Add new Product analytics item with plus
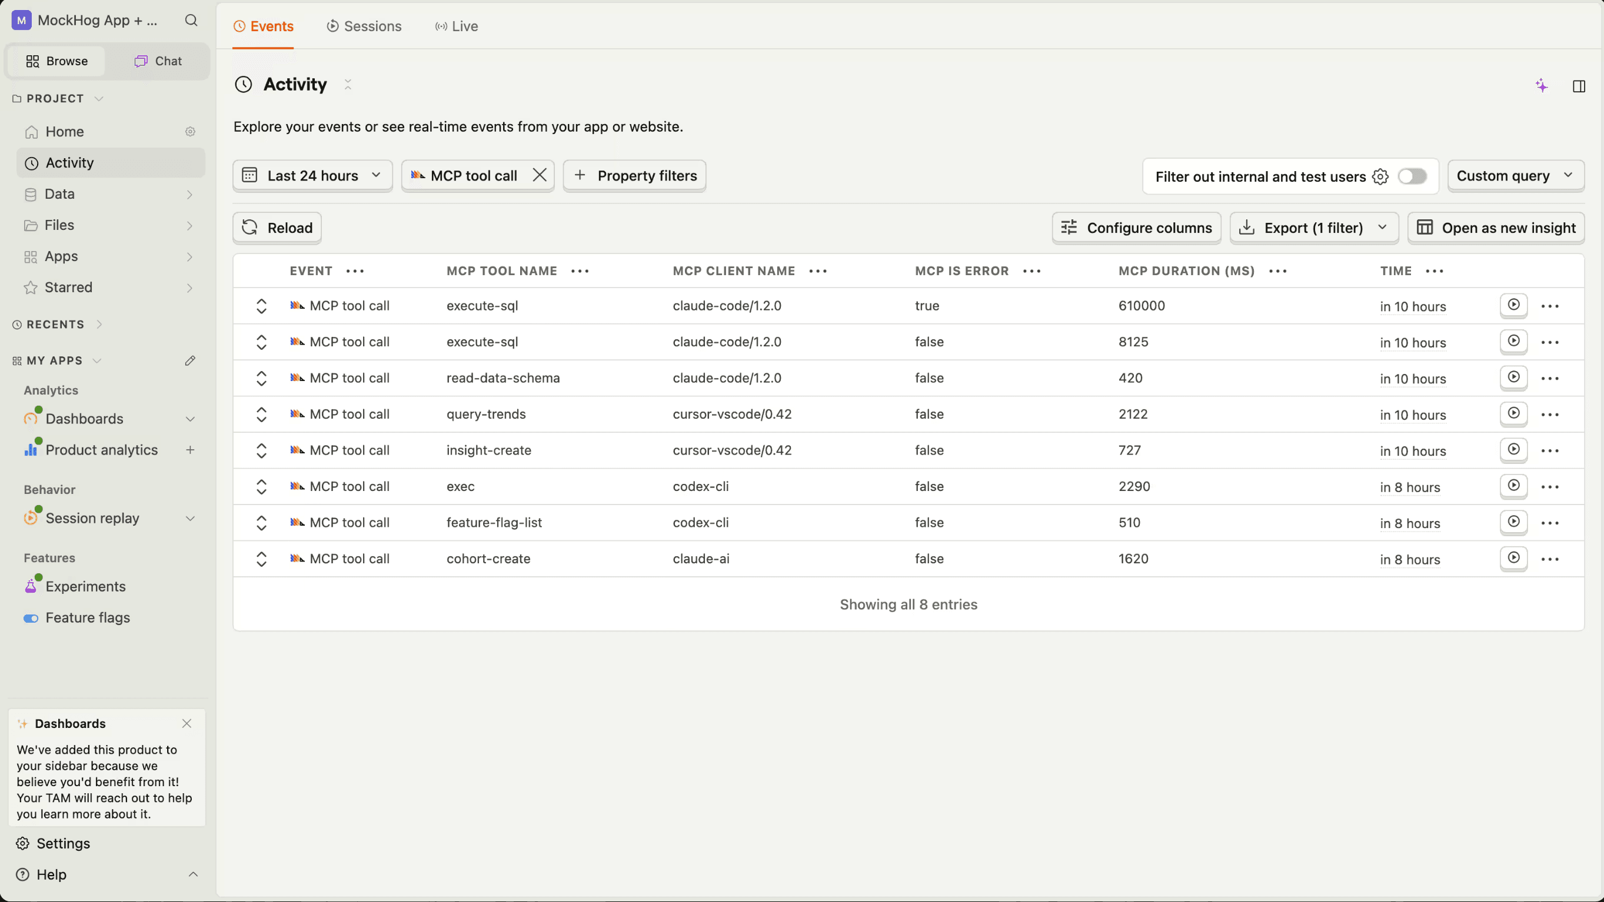Viewport: 1604px width, 902px height. pyautogui.click(x=190, y=450)
